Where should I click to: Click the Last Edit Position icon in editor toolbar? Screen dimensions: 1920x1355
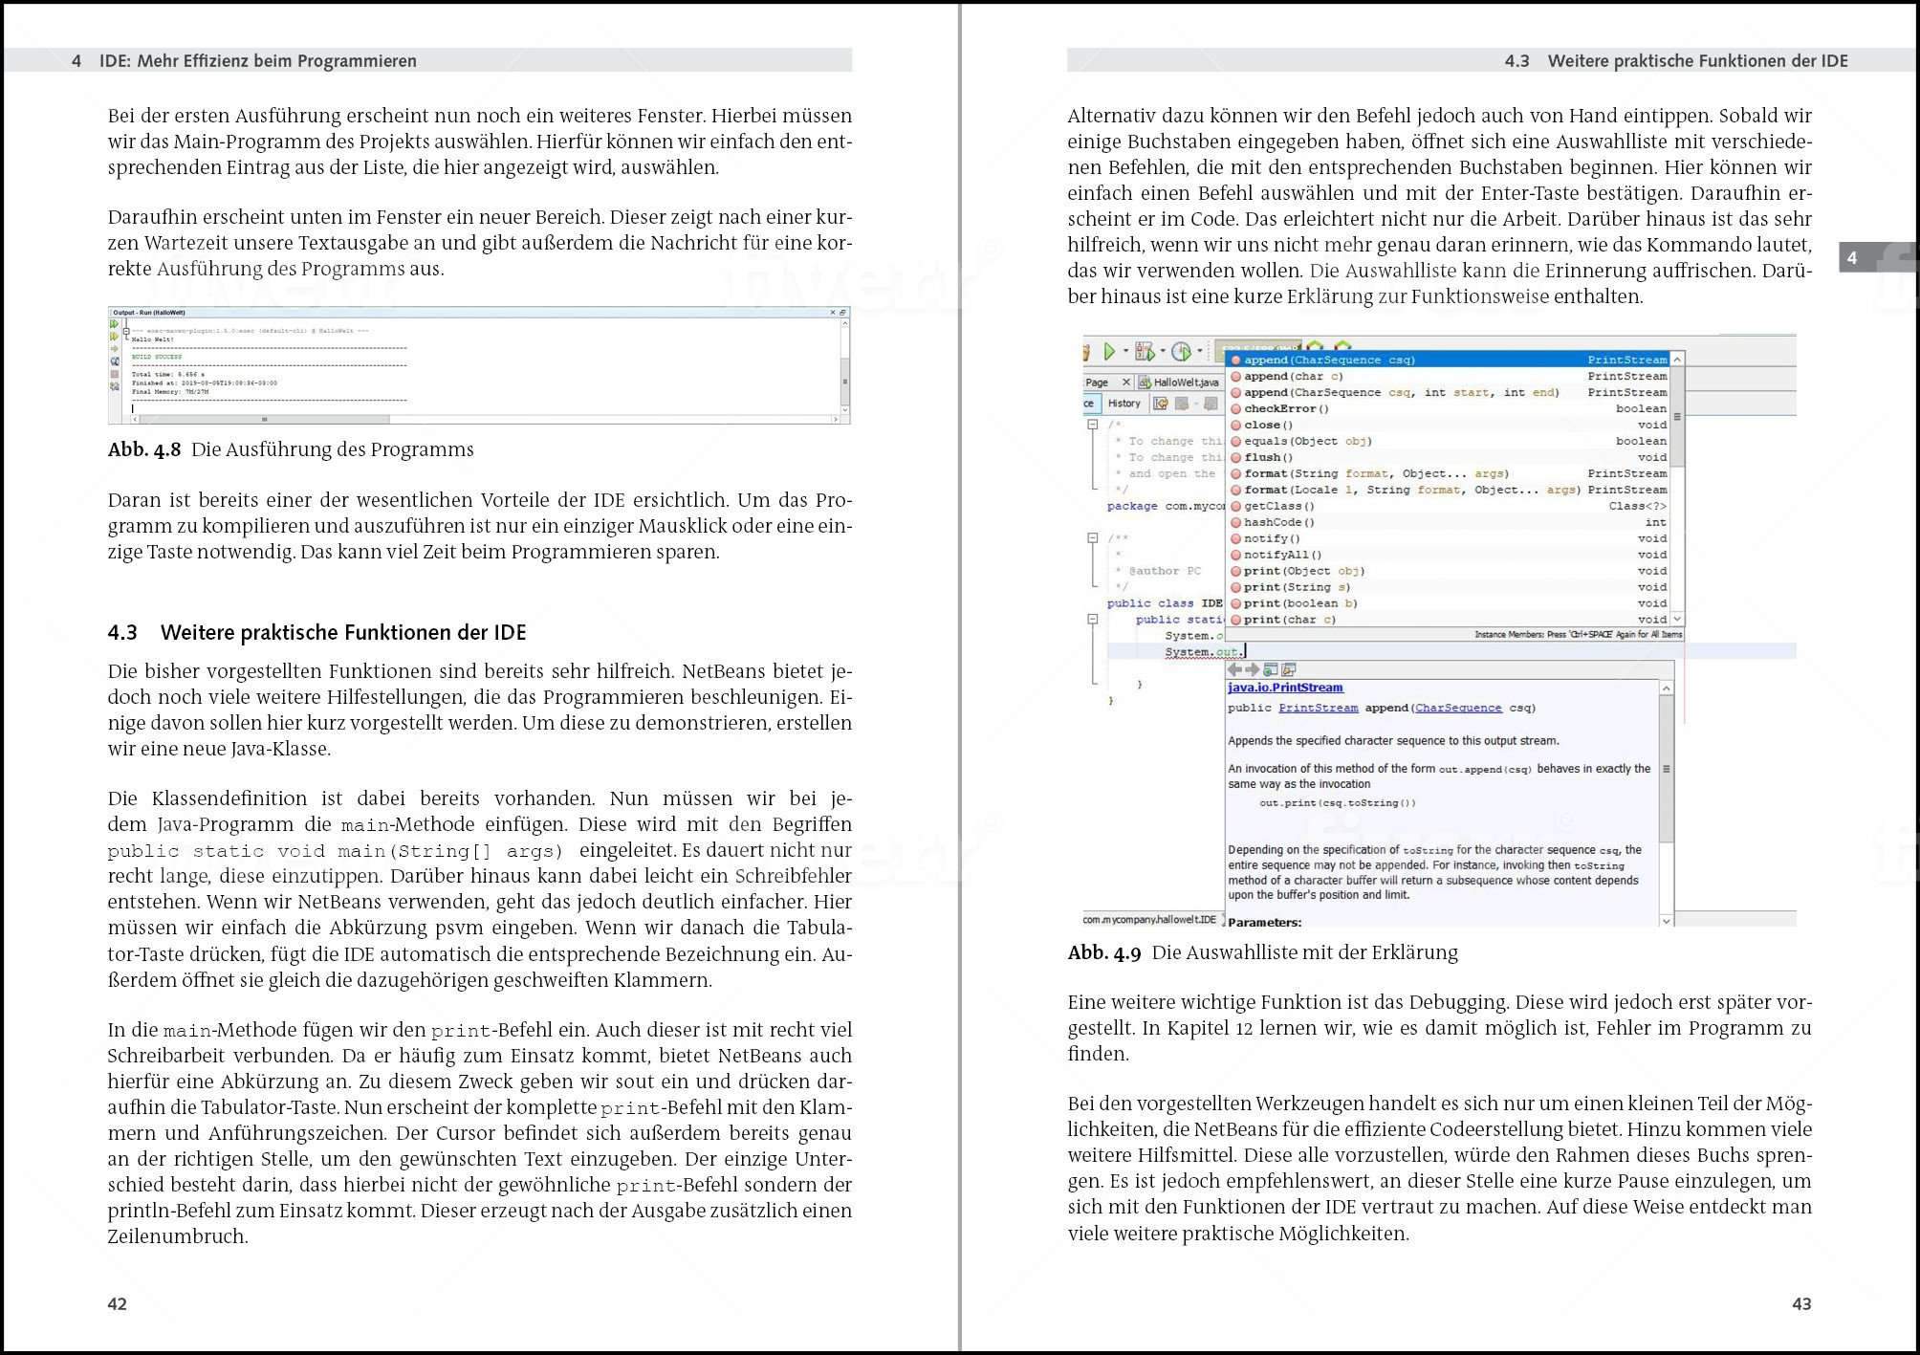1161,404
